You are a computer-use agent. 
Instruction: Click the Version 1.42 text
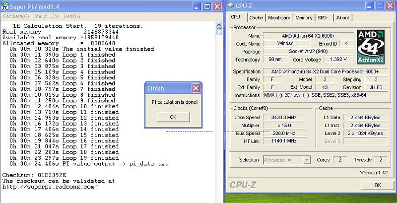[374, 173]
